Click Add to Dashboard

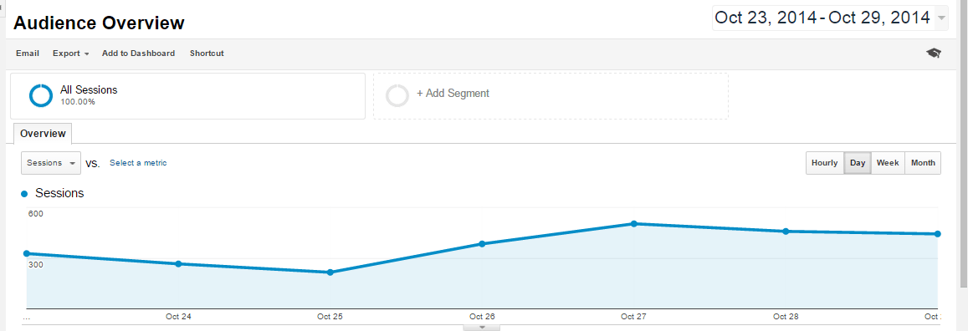pyautogui.click(x=138, y=53)
